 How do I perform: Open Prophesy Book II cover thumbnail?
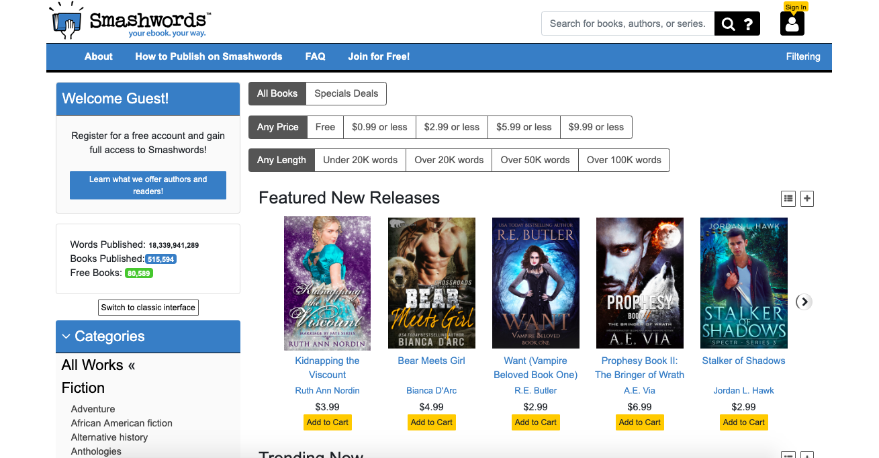click(x=640, y=283)
